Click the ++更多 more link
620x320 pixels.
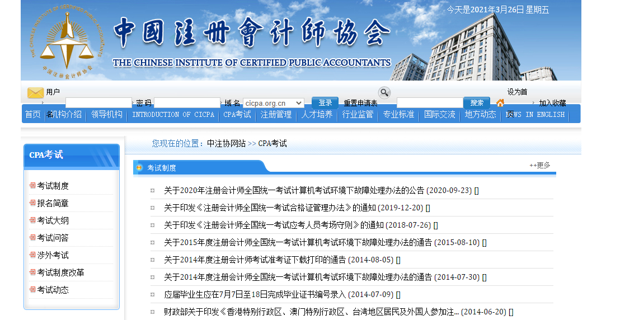click(540, 165)
